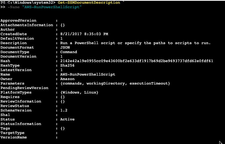Click the SchemaVersion value 1.2

click(64, 110)
